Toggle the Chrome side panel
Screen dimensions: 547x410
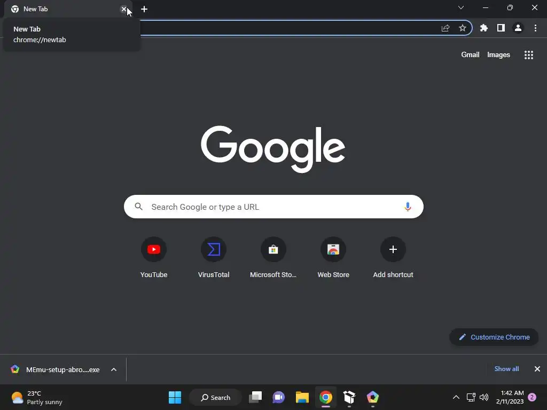tap(501, 28)
